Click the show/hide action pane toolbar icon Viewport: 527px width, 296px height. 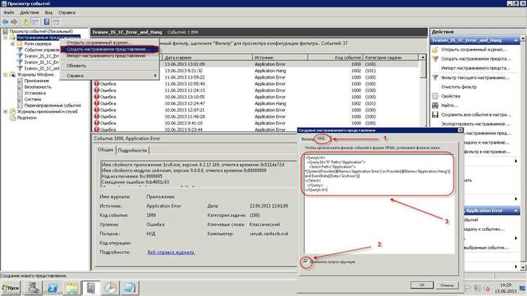(56, 22)
